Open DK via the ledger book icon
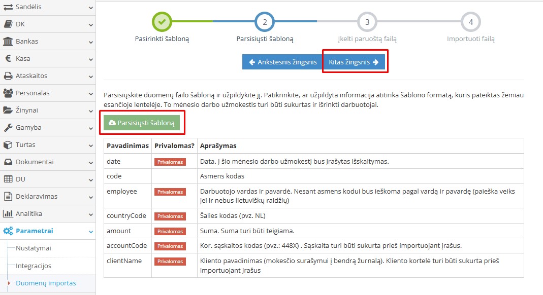543x295 pixels. click(8, 24)
